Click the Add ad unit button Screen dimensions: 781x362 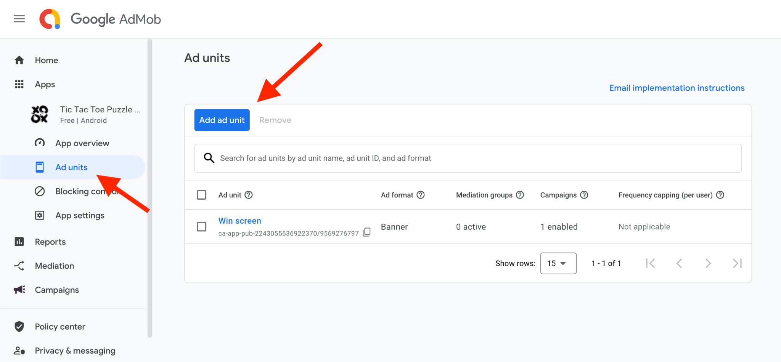pyautogui.click(x=222, y=120)
